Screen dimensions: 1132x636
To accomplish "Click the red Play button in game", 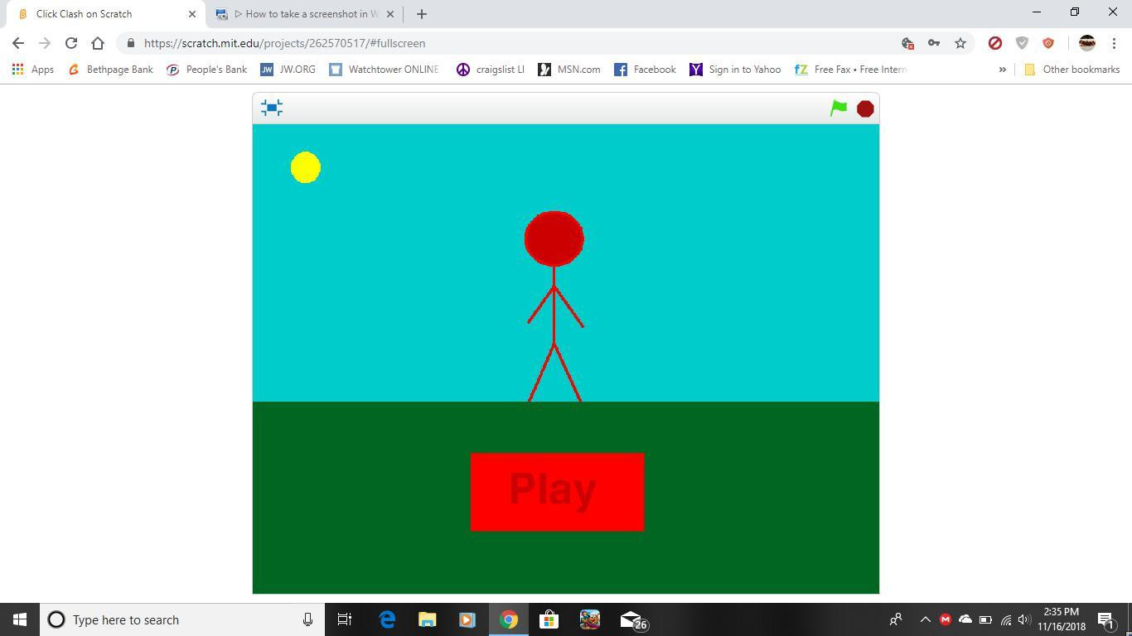I will [557, 492].
